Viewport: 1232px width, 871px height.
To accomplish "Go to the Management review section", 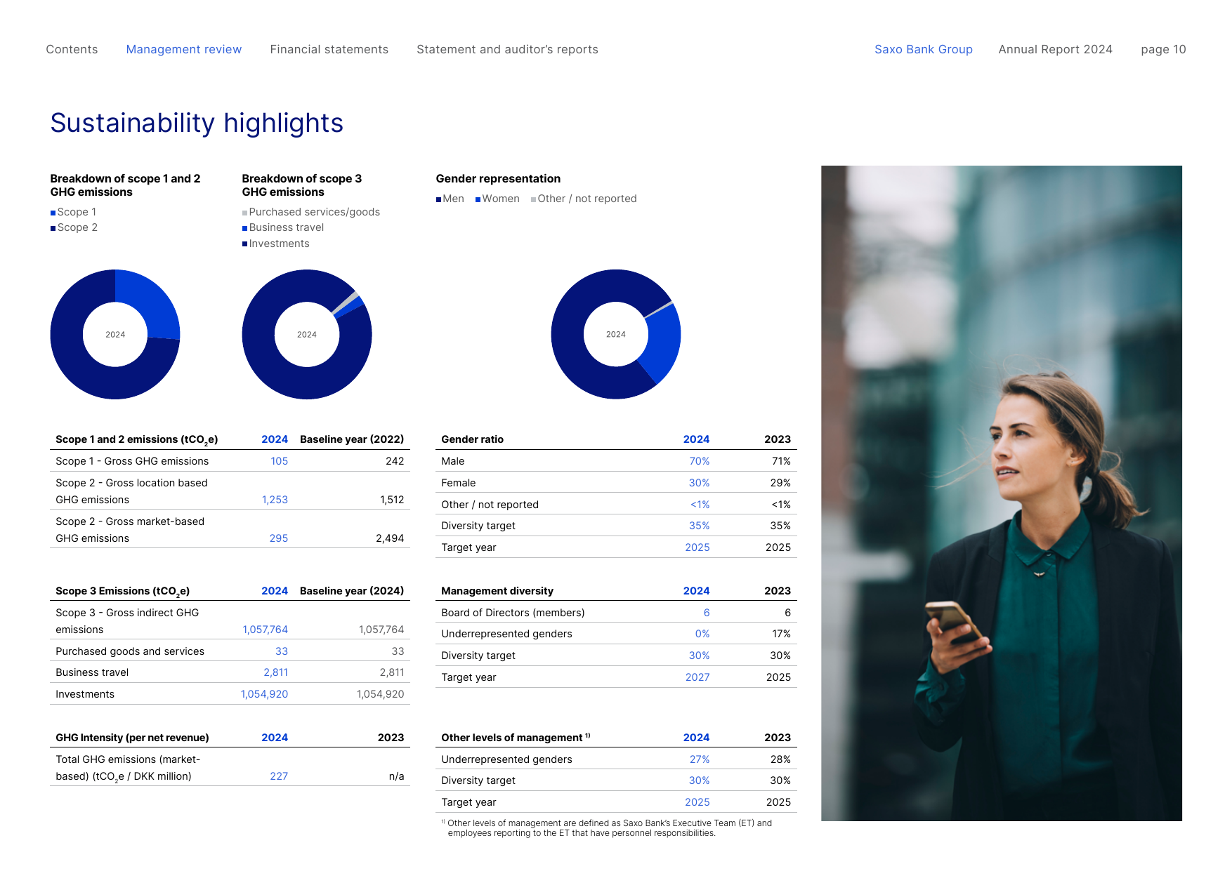I will [184, 49].
